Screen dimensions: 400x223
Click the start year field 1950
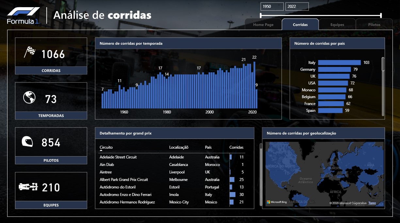coord(272,7)
